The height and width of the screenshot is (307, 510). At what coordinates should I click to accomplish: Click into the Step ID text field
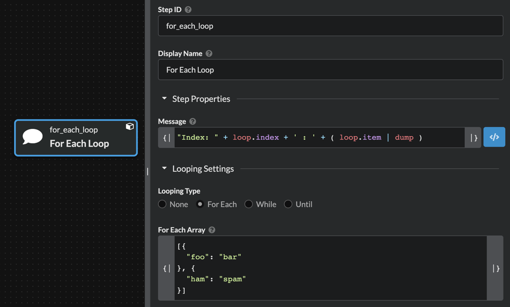330,26
